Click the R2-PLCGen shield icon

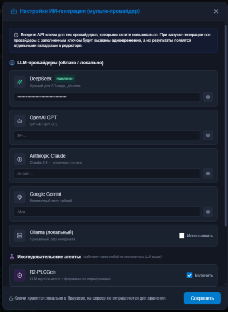(x=20, y=275)
